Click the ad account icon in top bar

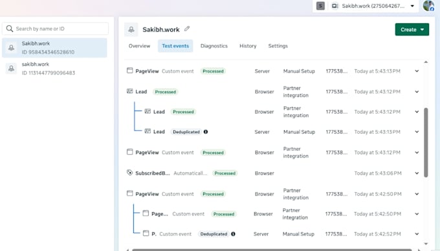tap(335, 6)
